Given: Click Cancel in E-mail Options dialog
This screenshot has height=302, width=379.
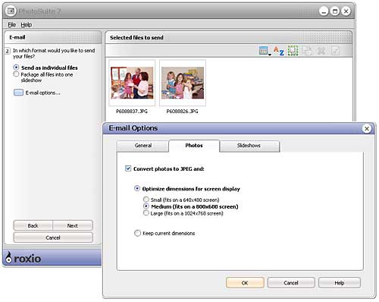Looking at the screenshot, I should click(291, 283).
